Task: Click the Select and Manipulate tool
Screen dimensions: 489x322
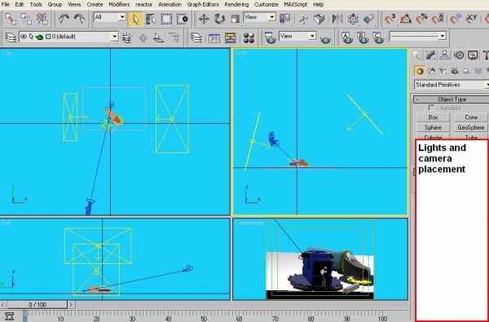Action: (303, 19)
